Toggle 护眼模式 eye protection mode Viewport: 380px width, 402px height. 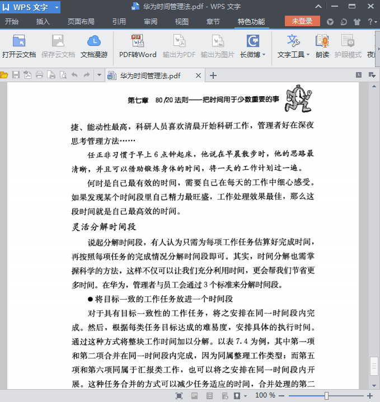[x=348, y=46]
